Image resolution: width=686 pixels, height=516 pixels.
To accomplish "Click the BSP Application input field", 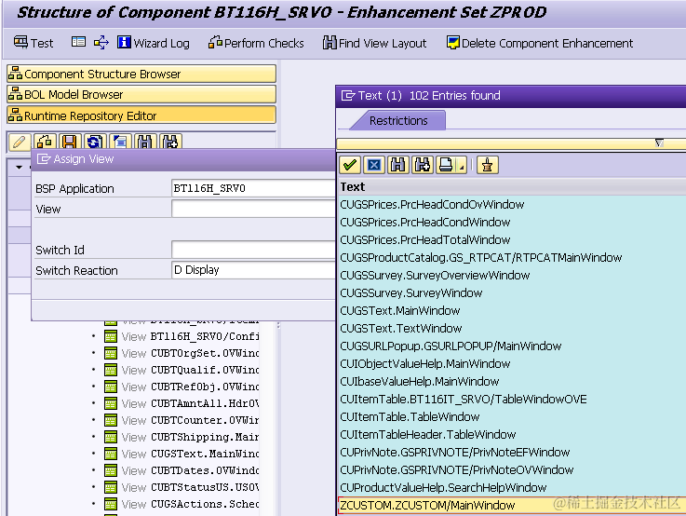I will 253,188.
